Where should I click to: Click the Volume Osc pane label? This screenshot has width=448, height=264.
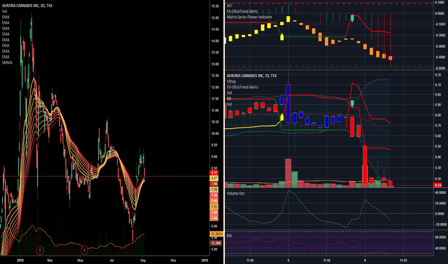(236, 193)
